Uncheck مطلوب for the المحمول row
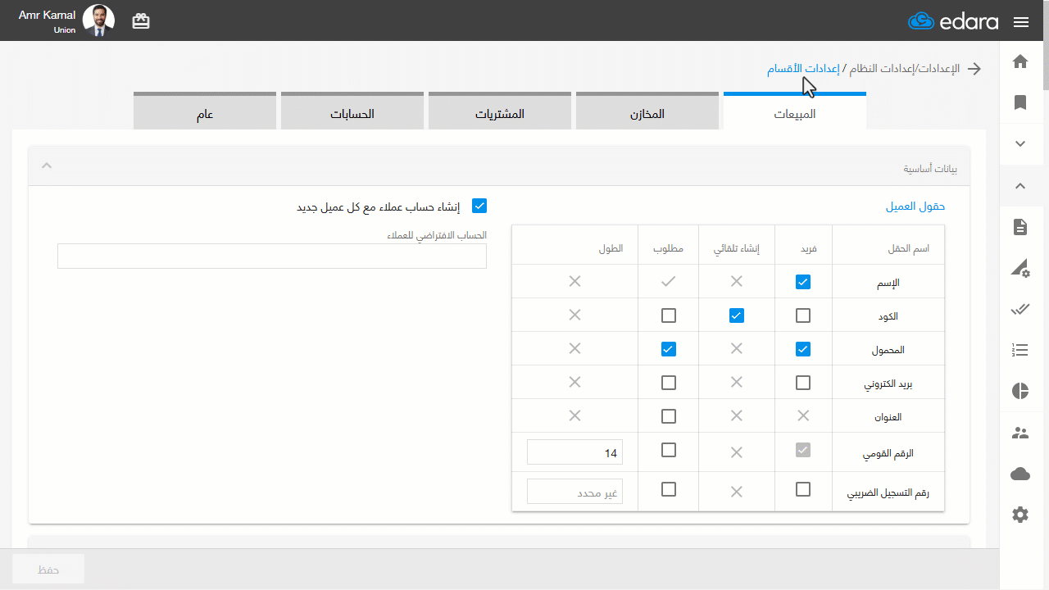The image size is (1049, 590). click(669, 349)
